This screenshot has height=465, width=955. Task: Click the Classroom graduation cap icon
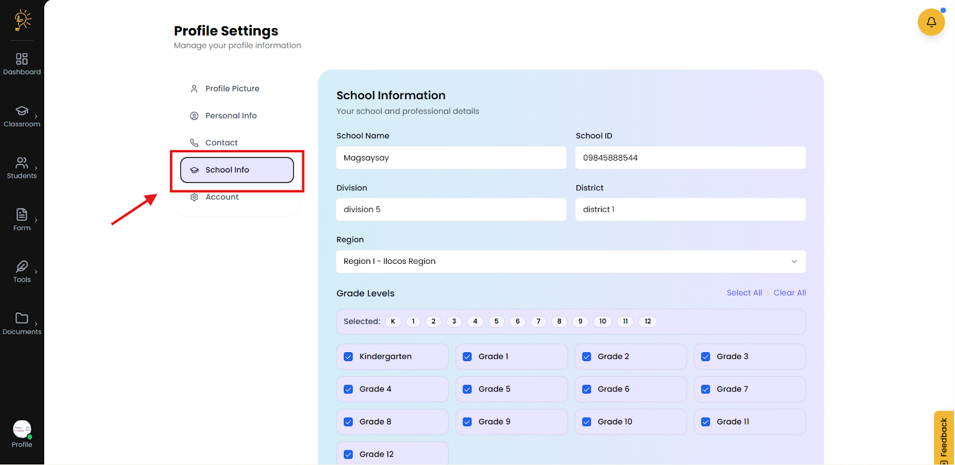click(22, 111)
